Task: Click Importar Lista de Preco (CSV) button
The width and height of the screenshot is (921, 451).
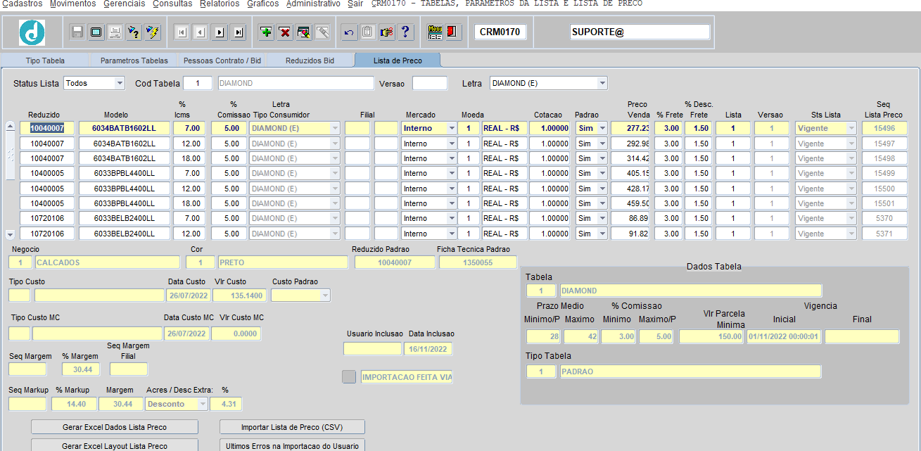Action: click(x=292, y=427)
